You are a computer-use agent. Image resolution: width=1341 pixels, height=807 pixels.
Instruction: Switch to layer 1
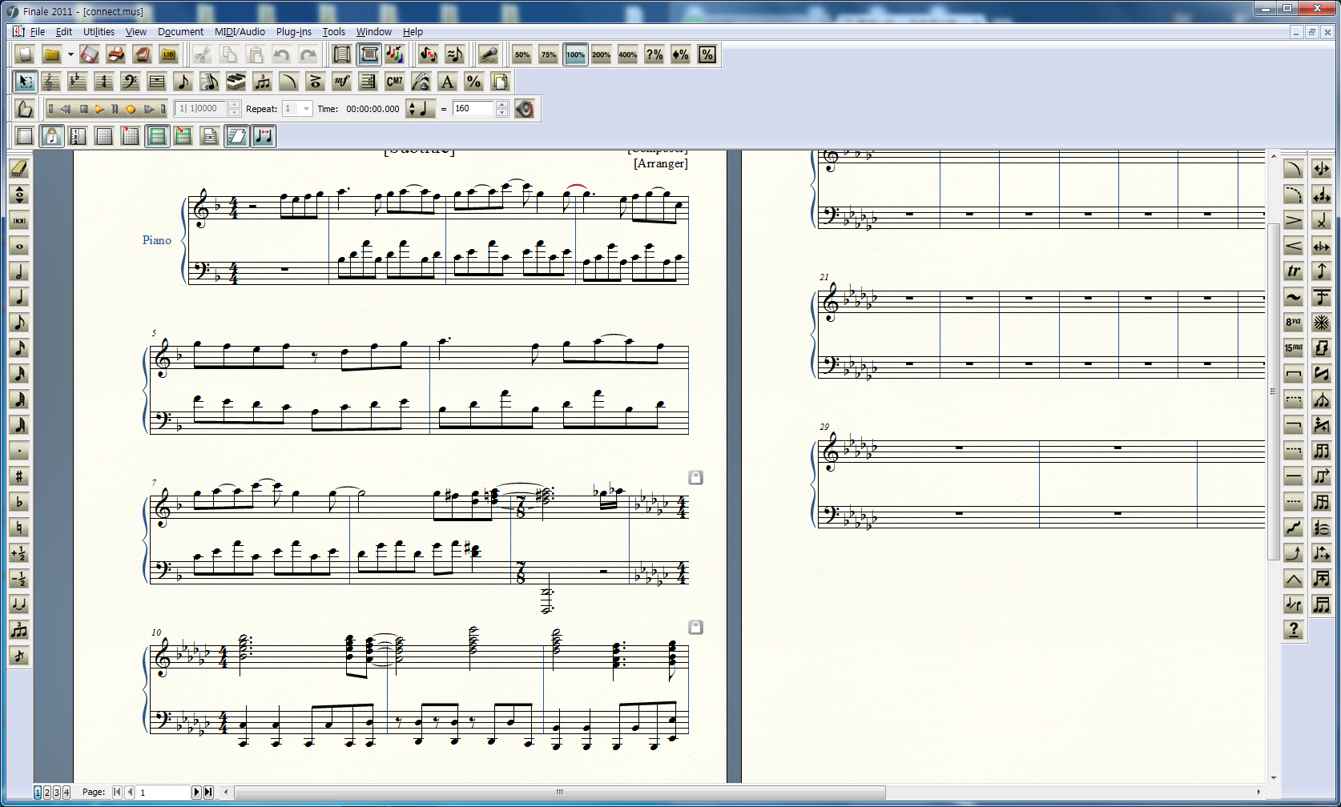pos(38,792)
